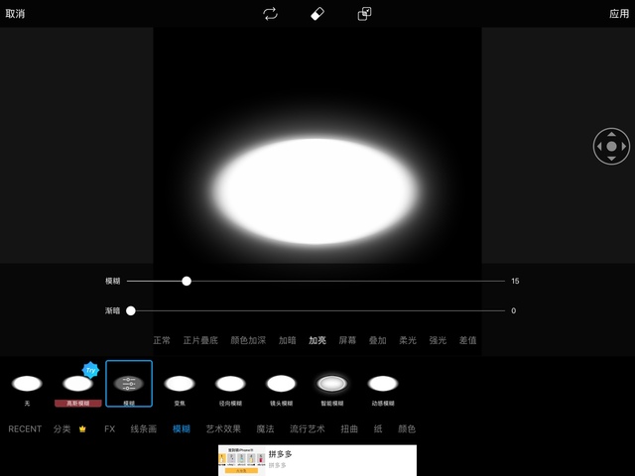Choose the 智能模糊 smart blur effect

[x=331, y=384]
